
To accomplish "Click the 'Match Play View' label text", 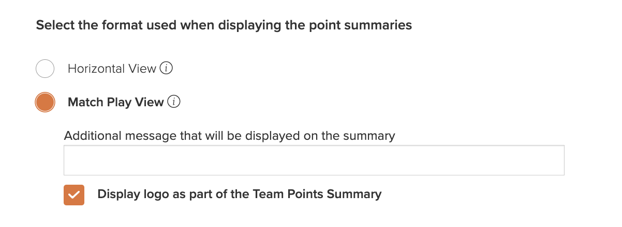I will click(x=116, y=102).
